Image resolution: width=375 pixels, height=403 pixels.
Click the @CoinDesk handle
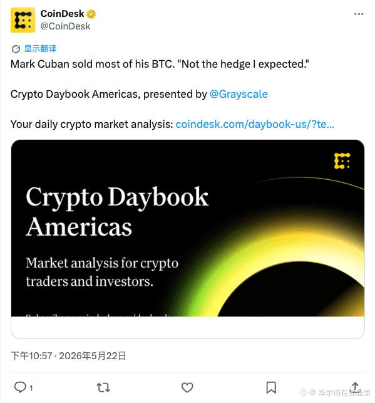pos(65,26)
